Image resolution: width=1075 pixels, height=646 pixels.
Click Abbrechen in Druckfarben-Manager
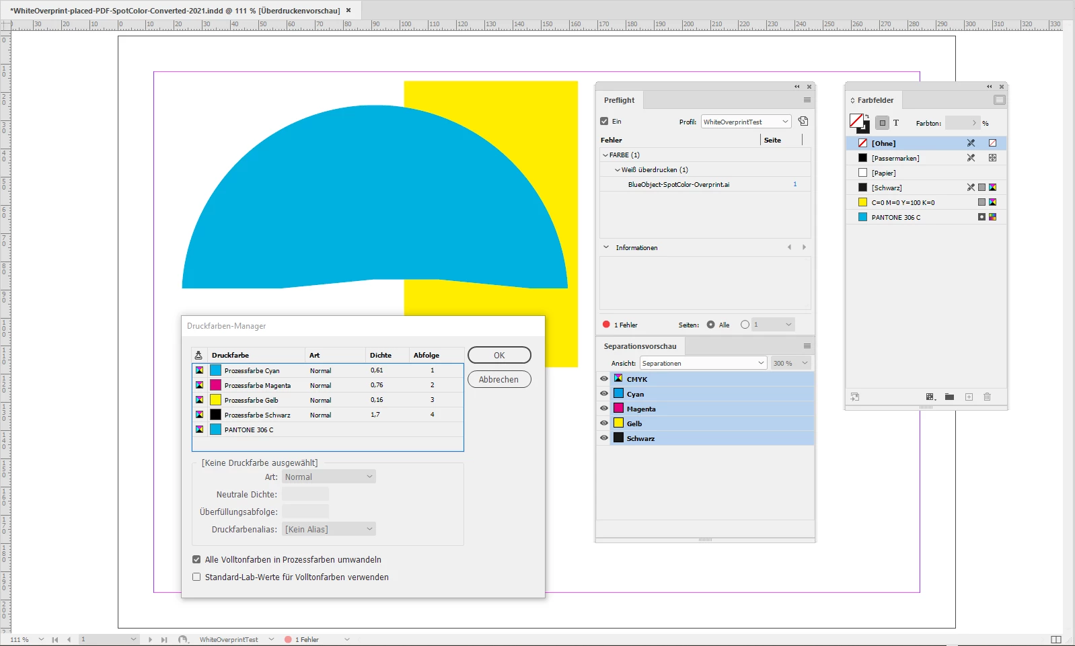[499, 379]
